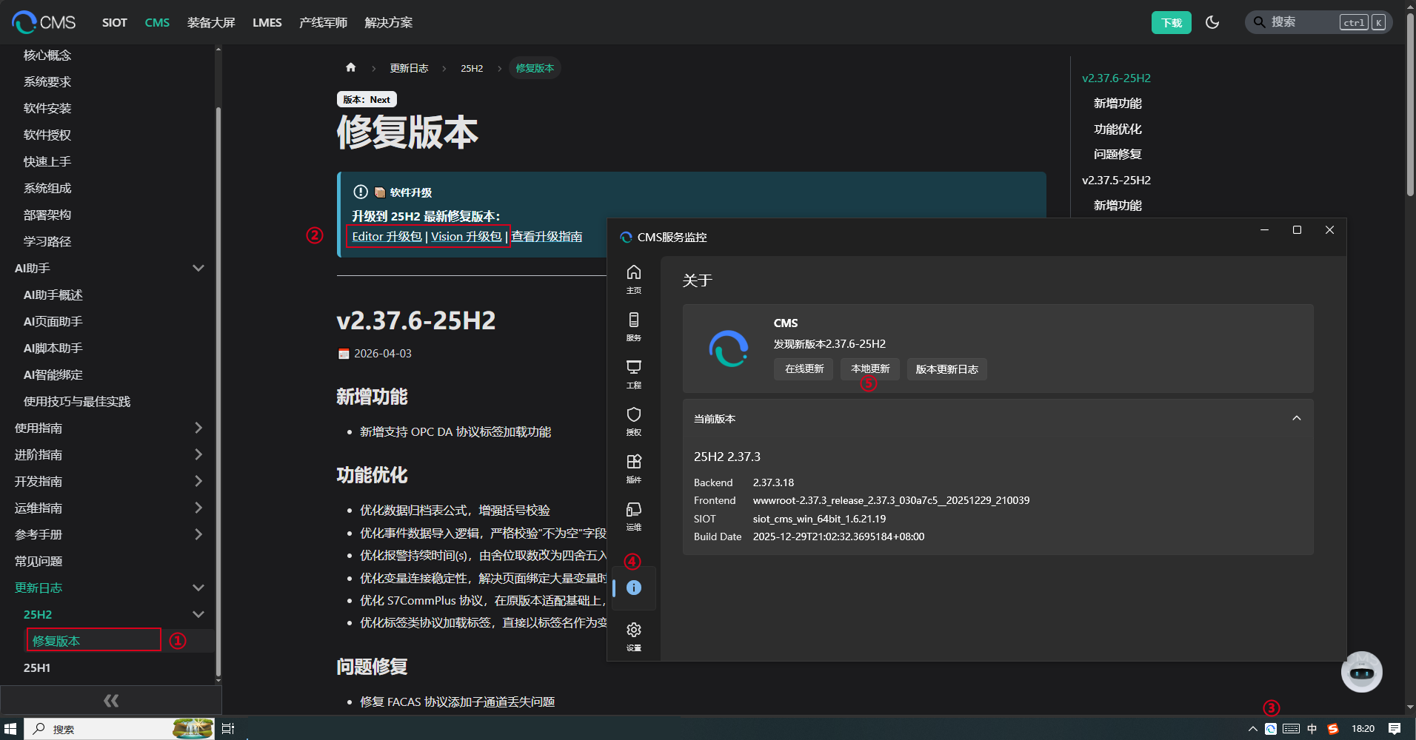Open the 设置 gear icon
Image resolution: width=1416 pixels, height=740 pixels.
[x=633, y=635]
